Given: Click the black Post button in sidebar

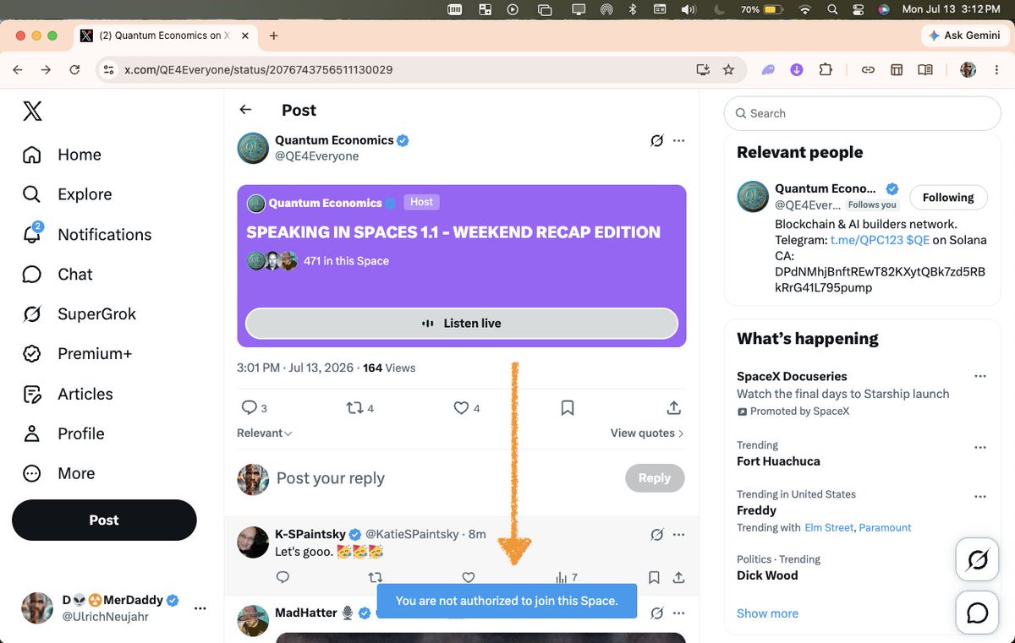Looking at the screenshot, I should click(104, 520).
